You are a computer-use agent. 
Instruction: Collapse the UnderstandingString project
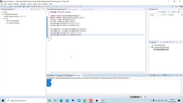coord(1,14)
